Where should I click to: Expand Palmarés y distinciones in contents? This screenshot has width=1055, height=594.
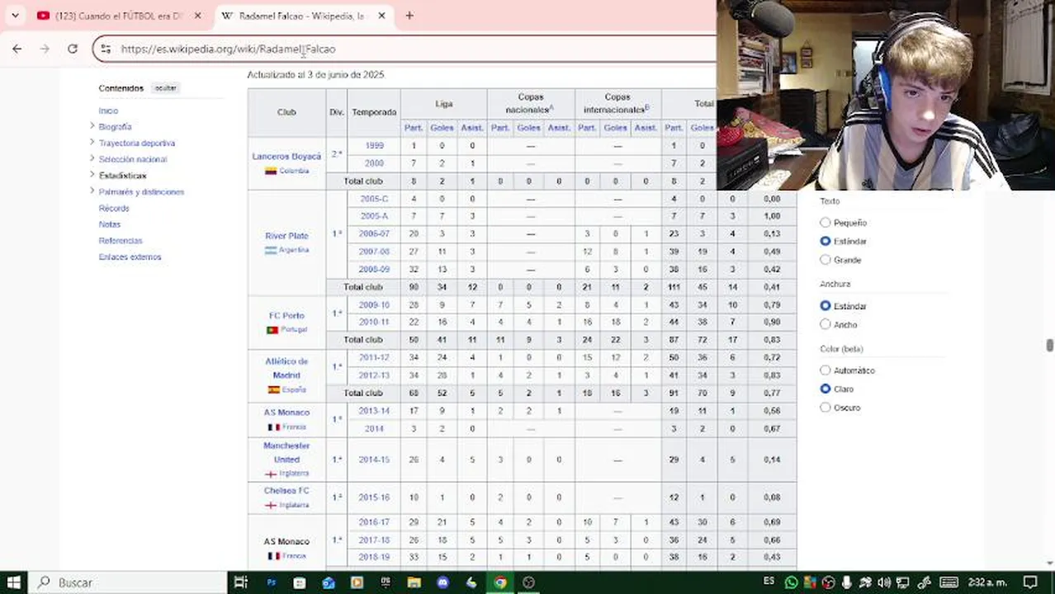click(x=92, y=191)
